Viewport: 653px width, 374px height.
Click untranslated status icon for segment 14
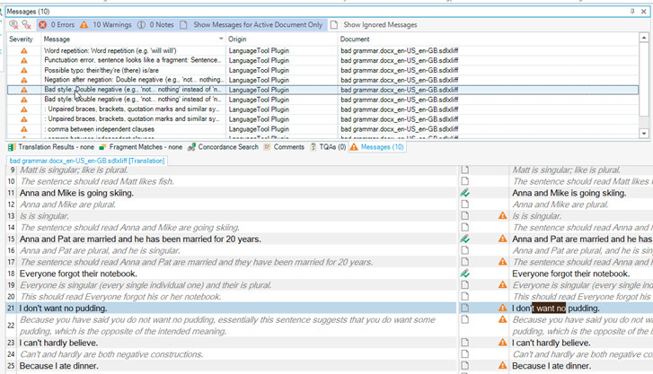click(x=464, y=228)
